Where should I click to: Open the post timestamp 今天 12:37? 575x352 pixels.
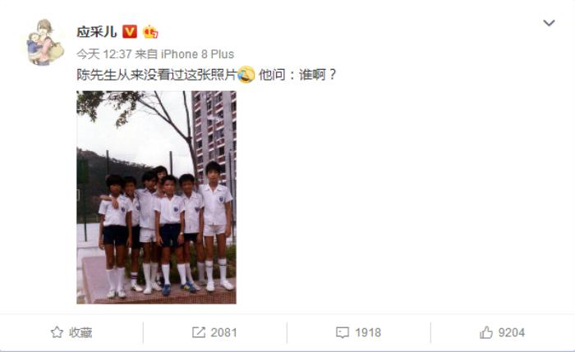[x=104, y=54]
